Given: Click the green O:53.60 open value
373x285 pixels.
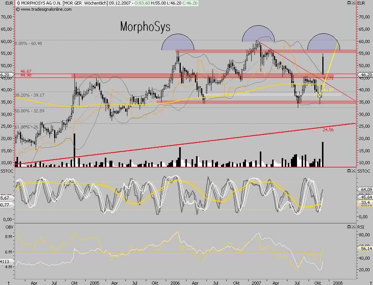Looking at the screenshot, I should [142, 3].
